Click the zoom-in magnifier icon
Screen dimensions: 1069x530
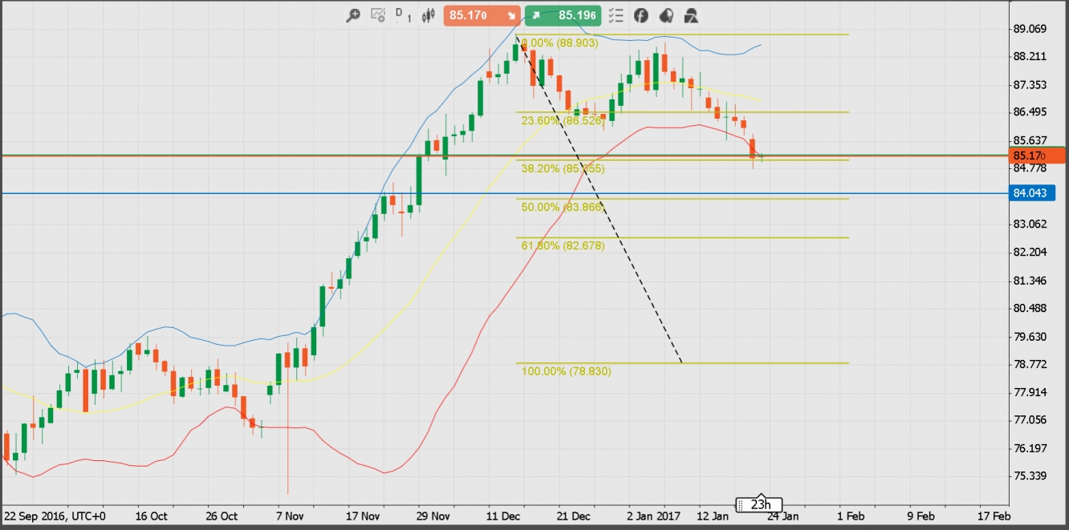(352, 15)
